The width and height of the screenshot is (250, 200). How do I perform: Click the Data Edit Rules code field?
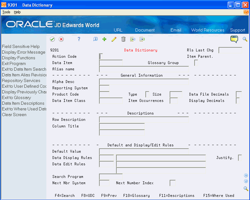pos(106,164)
